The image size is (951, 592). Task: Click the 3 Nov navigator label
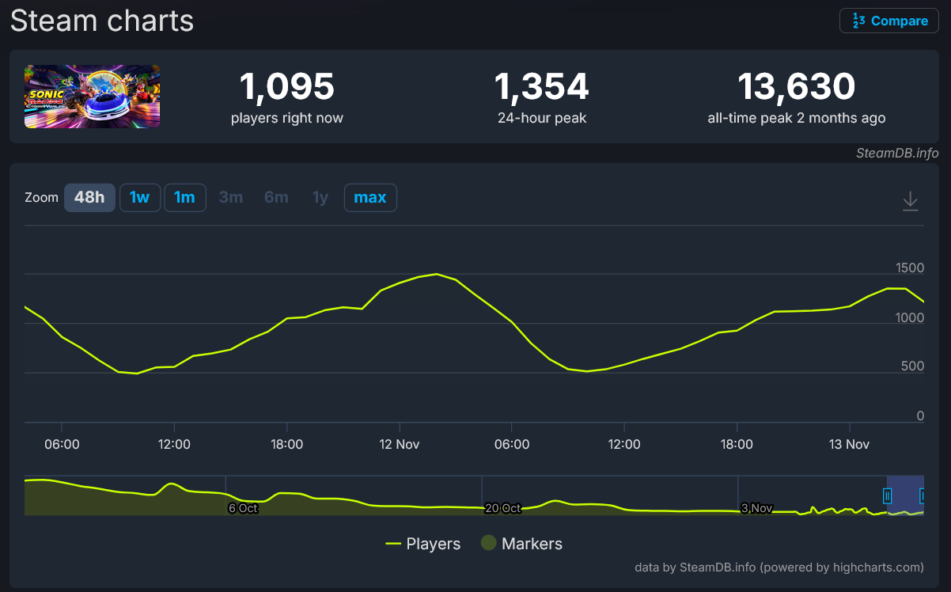[756, 508]
